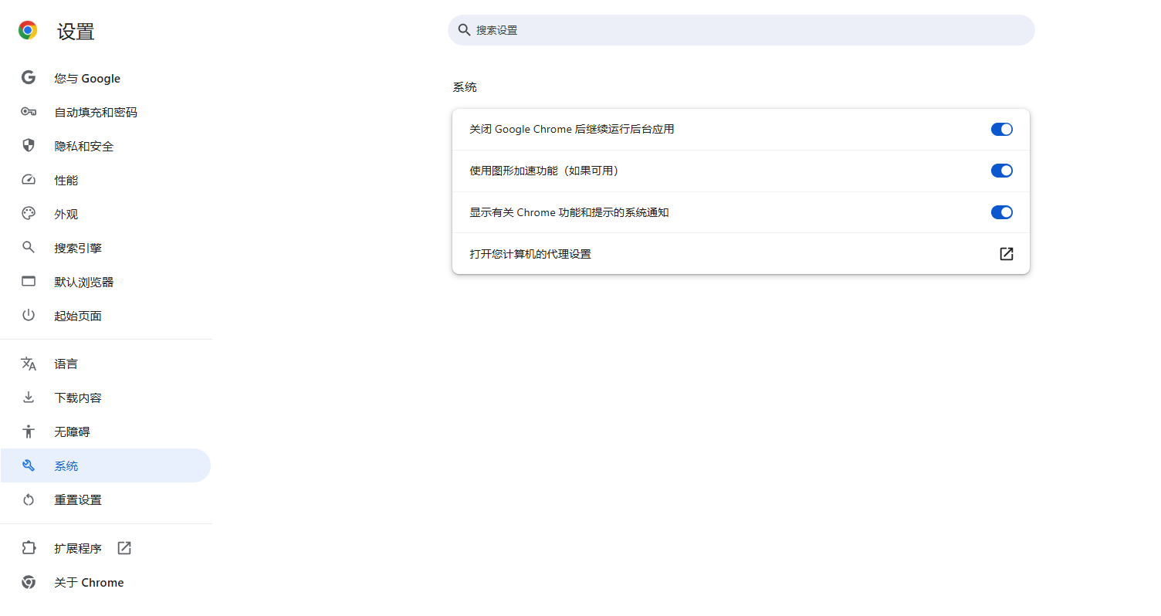Click the shield icon for 隐私和安全
The image size is (1161, 616).
(x=29, y=146)
